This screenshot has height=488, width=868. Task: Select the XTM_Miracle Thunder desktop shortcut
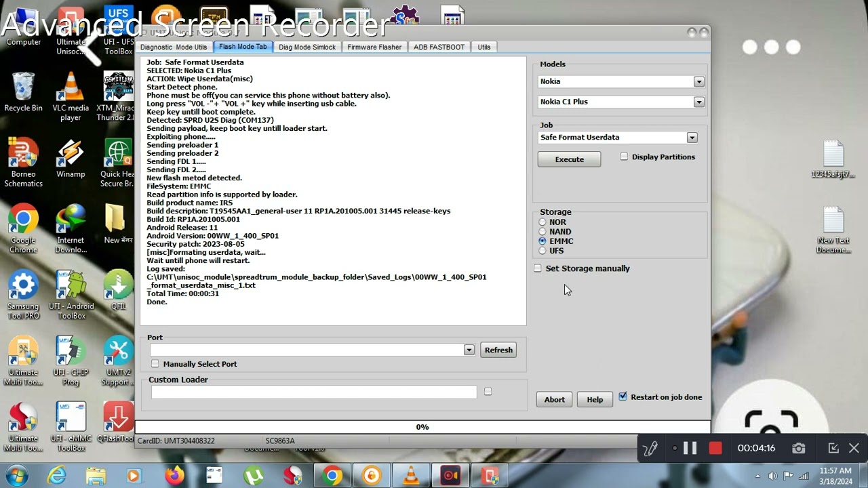click(x=117, y=97)
